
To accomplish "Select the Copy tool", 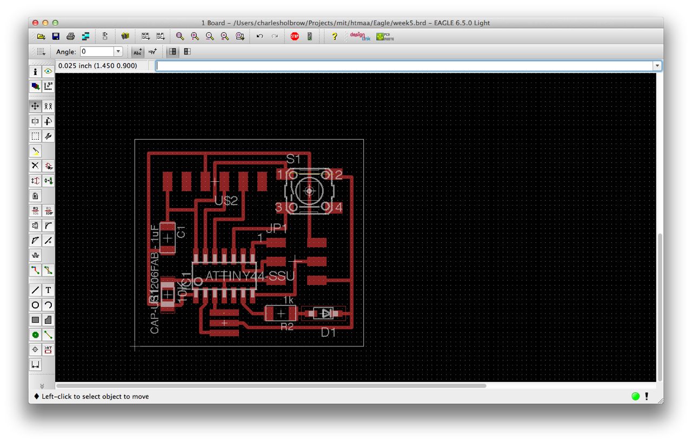I will click(x=48, y=106).
